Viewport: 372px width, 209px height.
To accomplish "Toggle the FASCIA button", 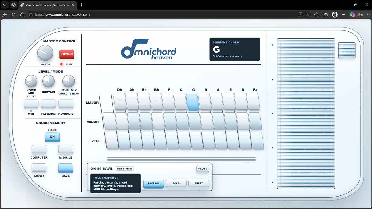I will (x=39, y=168).
